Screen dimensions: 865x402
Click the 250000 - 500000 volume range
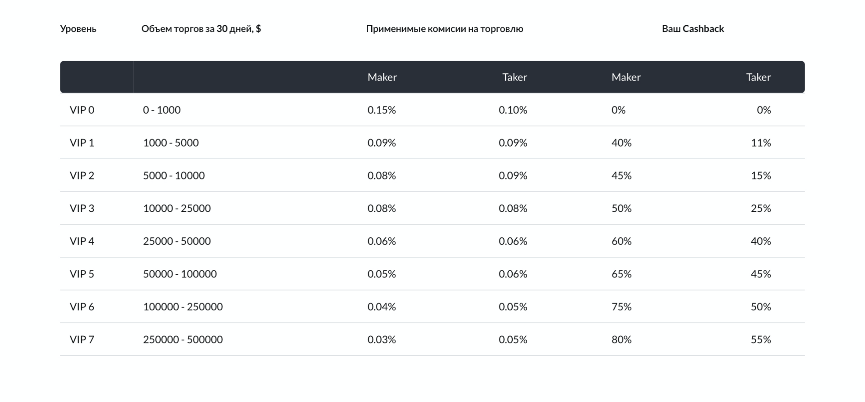(x=183, y=340)
